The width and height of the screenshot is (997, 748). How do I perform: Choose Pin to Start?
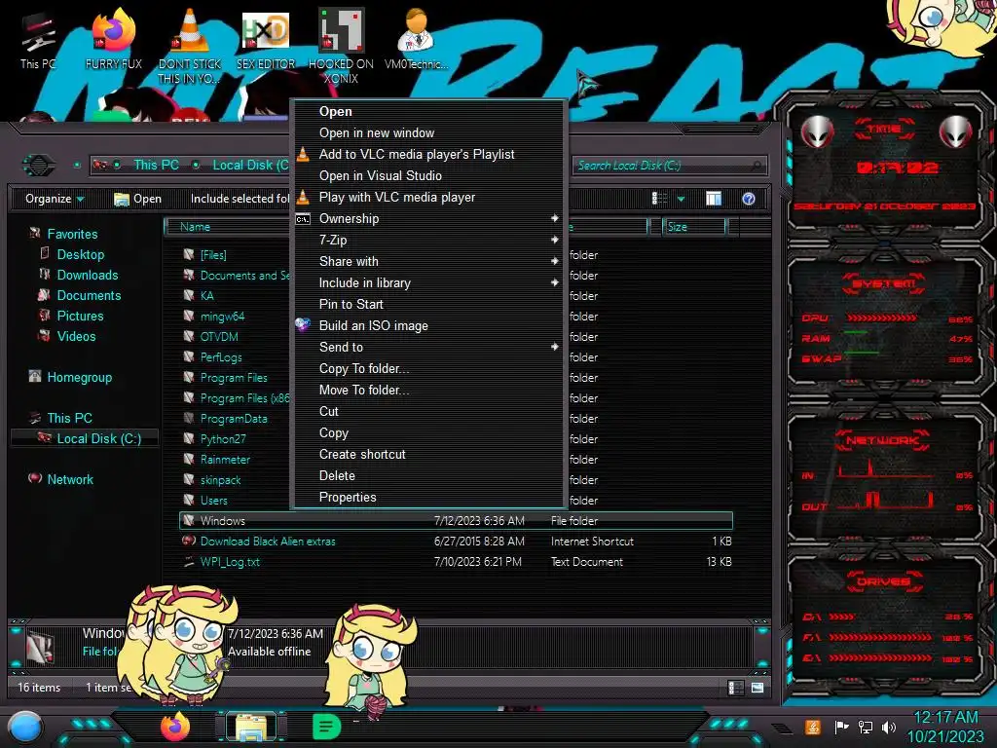point(427,304)
